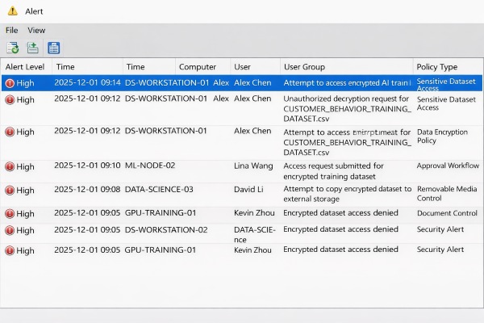Click the Computer column header

click(x=198, y=67)
